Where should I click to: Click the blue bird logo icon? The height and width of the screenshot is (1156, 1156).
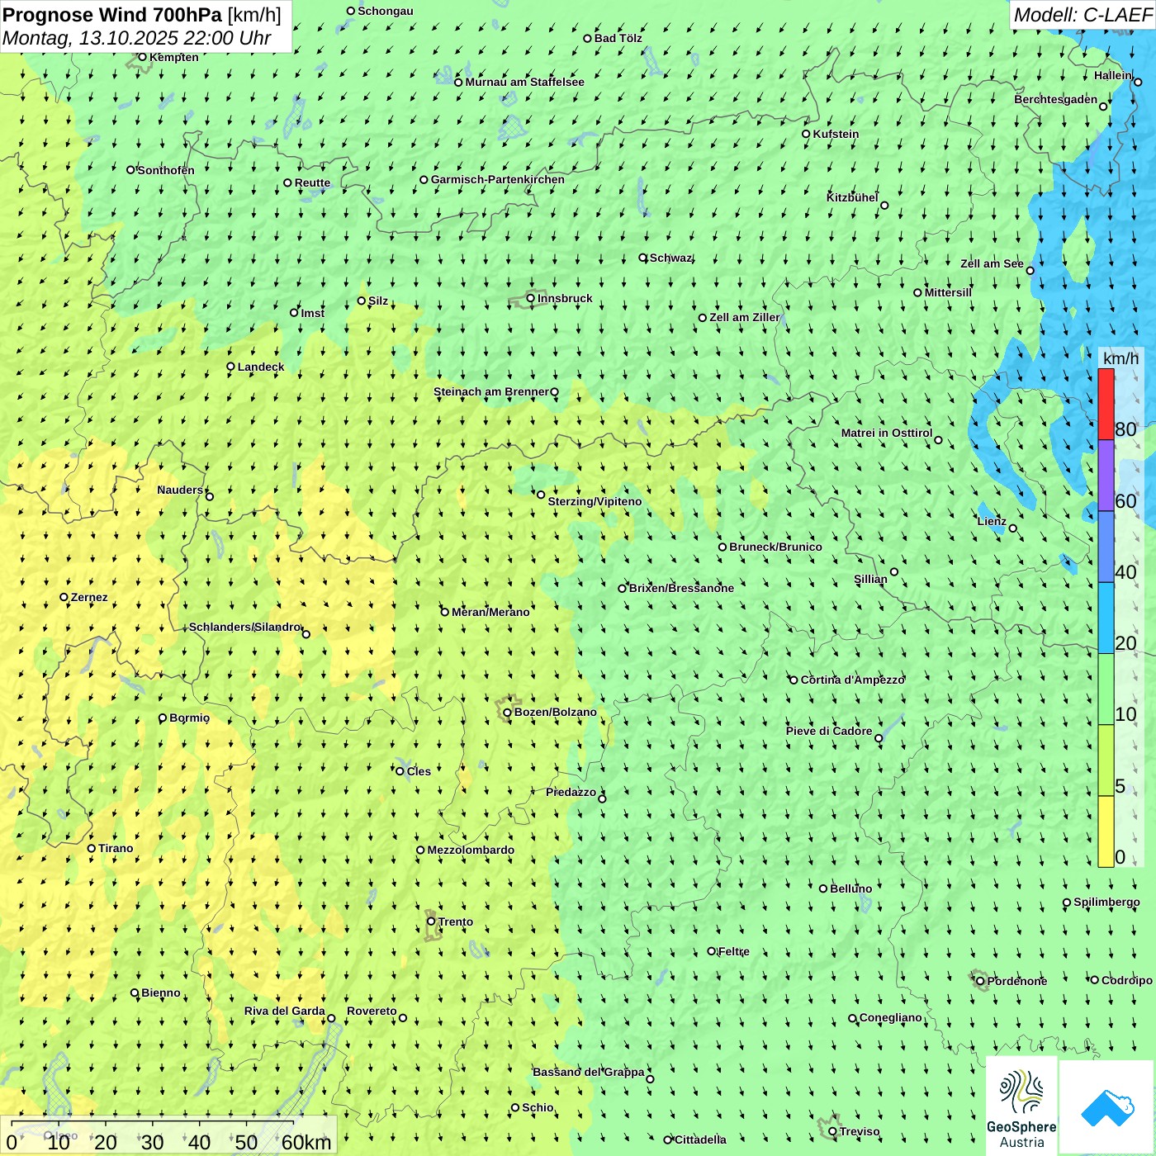point(1107,1108)
